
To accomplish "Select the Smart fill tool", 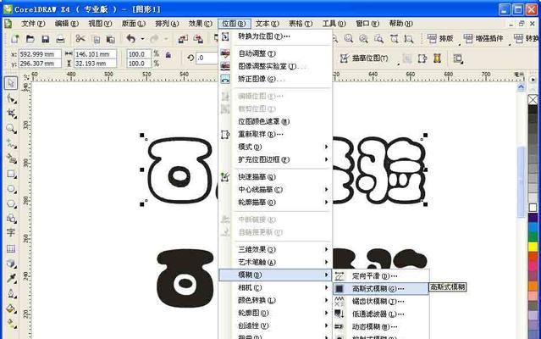I will click(11, 158).
